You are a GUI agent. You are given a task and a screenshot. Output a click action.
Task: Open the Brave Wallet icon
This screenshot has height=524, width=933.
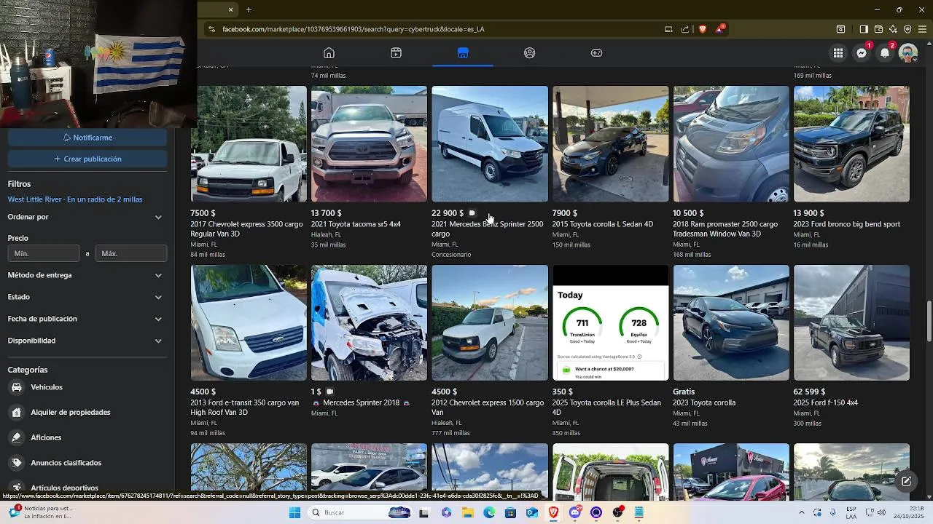point(878,29)
